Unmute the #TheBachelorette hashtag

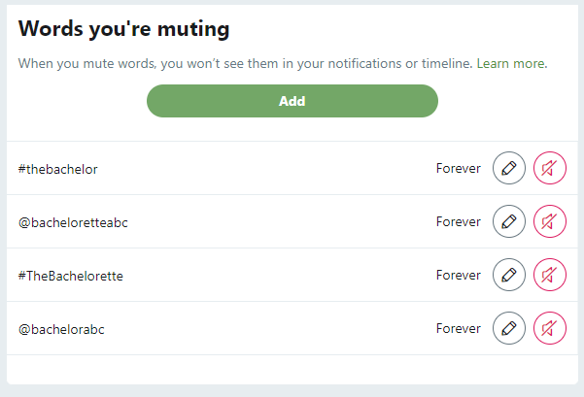[550, 275]
